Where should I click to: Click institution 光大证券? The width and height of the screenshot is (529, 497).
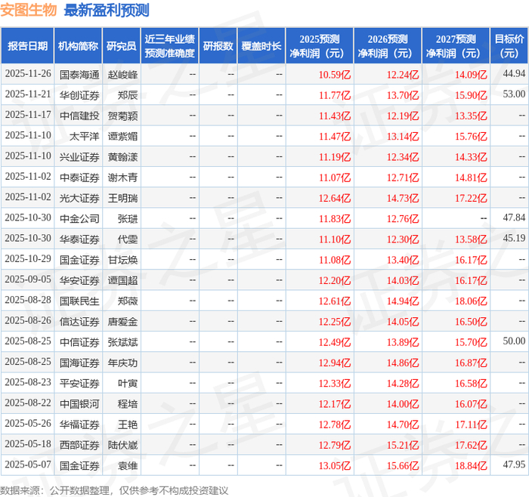click(x=79, y=198)
